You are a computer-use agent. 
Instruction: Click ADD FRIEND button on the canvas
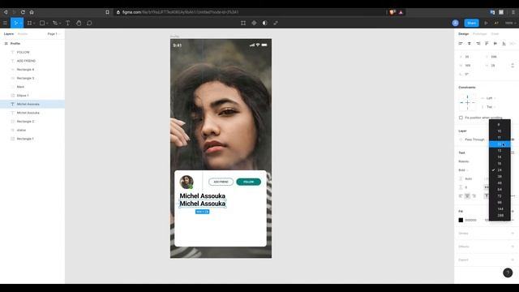221,182
